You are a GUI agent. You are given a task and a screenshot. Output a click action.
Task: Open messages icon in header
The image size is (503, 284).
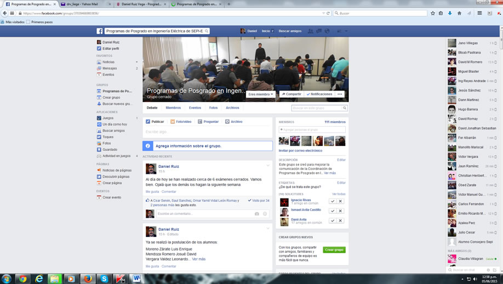point(318,31)
